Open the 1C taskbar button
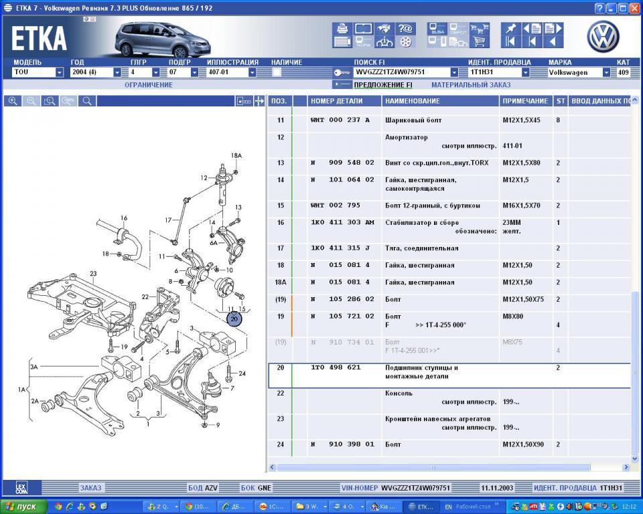This screenshot has height=514, width=643. (273, 507)
